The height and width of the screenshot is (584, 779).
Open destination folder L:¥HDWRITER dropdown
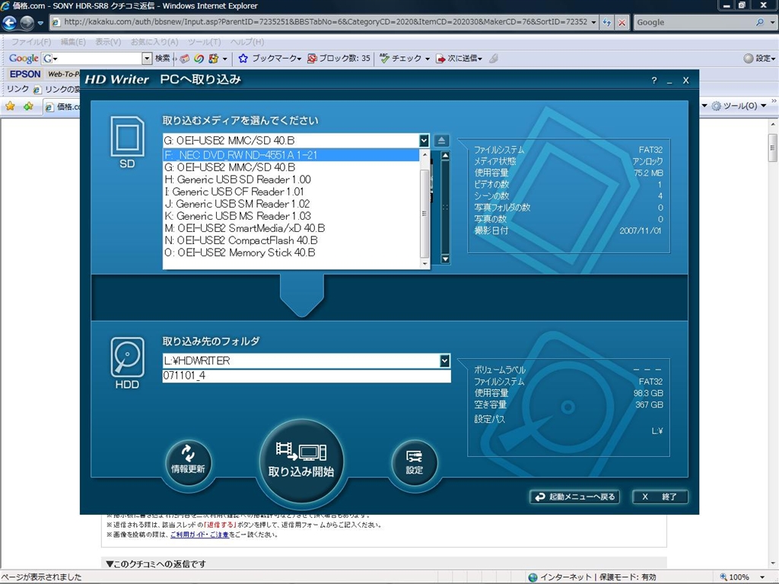[x=444, y=361]
